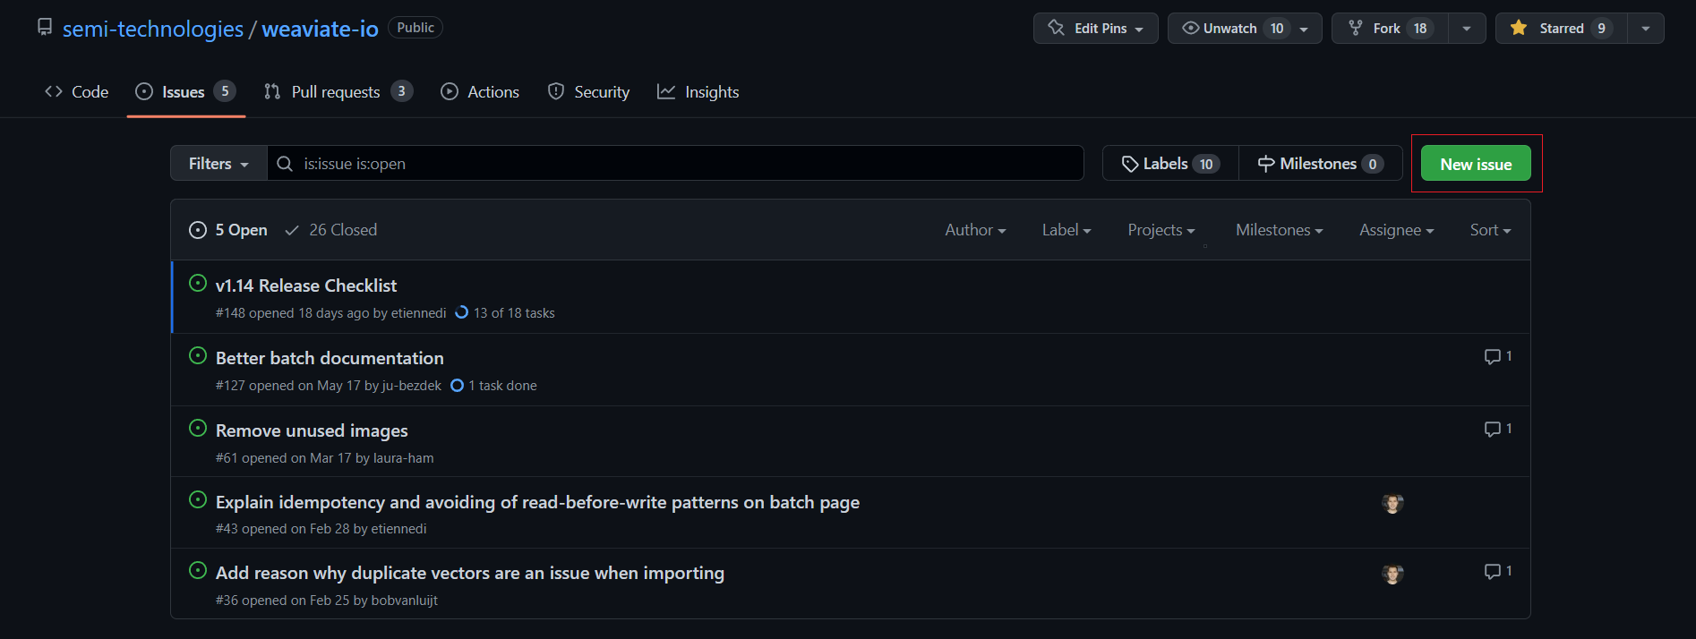1696x639 pixels.
Task: Show the 26 Closed issues
Action: (330, 230)
